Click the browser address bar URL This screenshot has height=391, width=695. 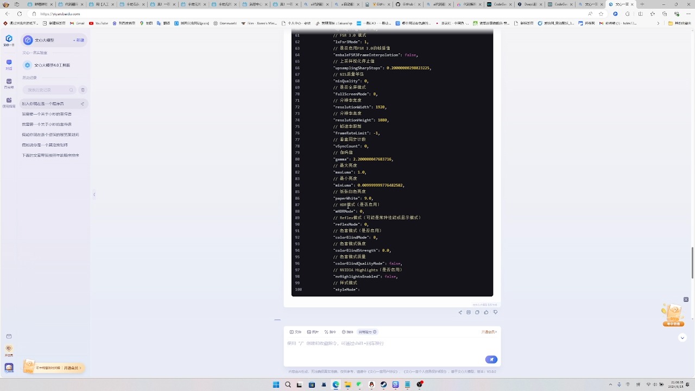click(60, 14)
